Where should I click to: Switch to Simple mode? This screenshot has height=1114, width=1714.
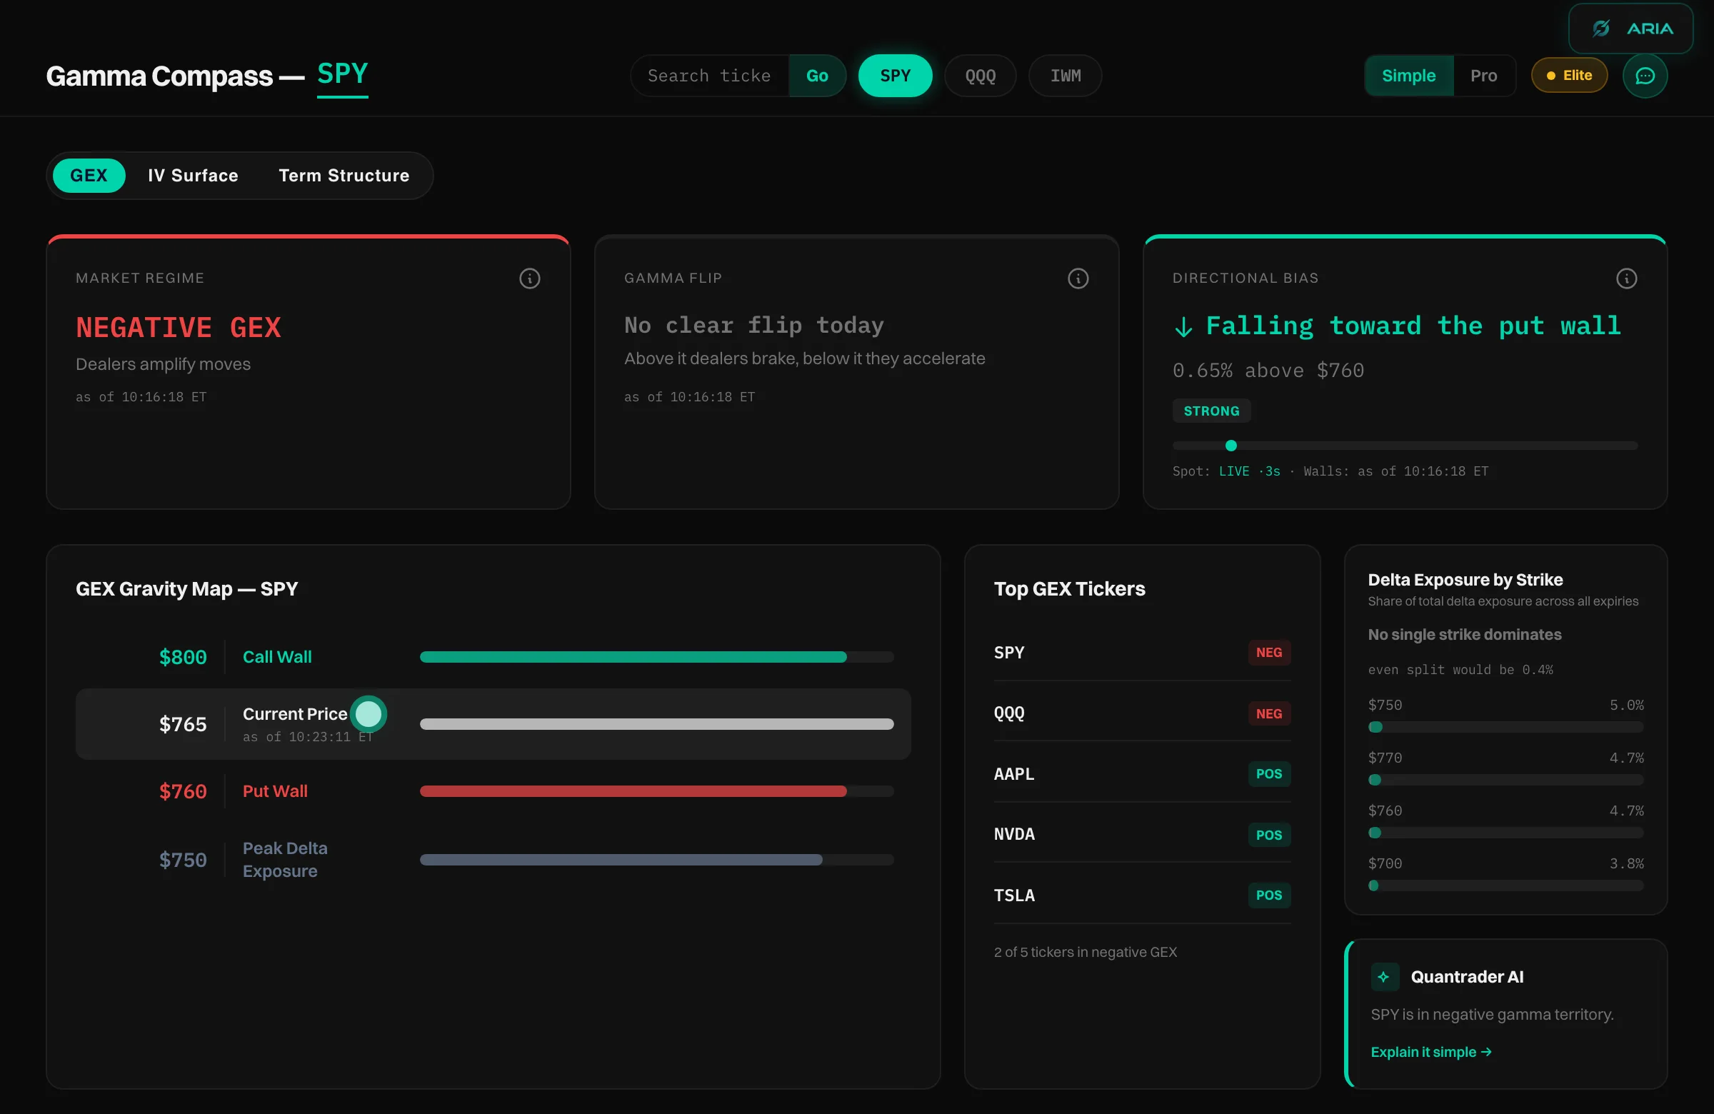[1408, 76]
